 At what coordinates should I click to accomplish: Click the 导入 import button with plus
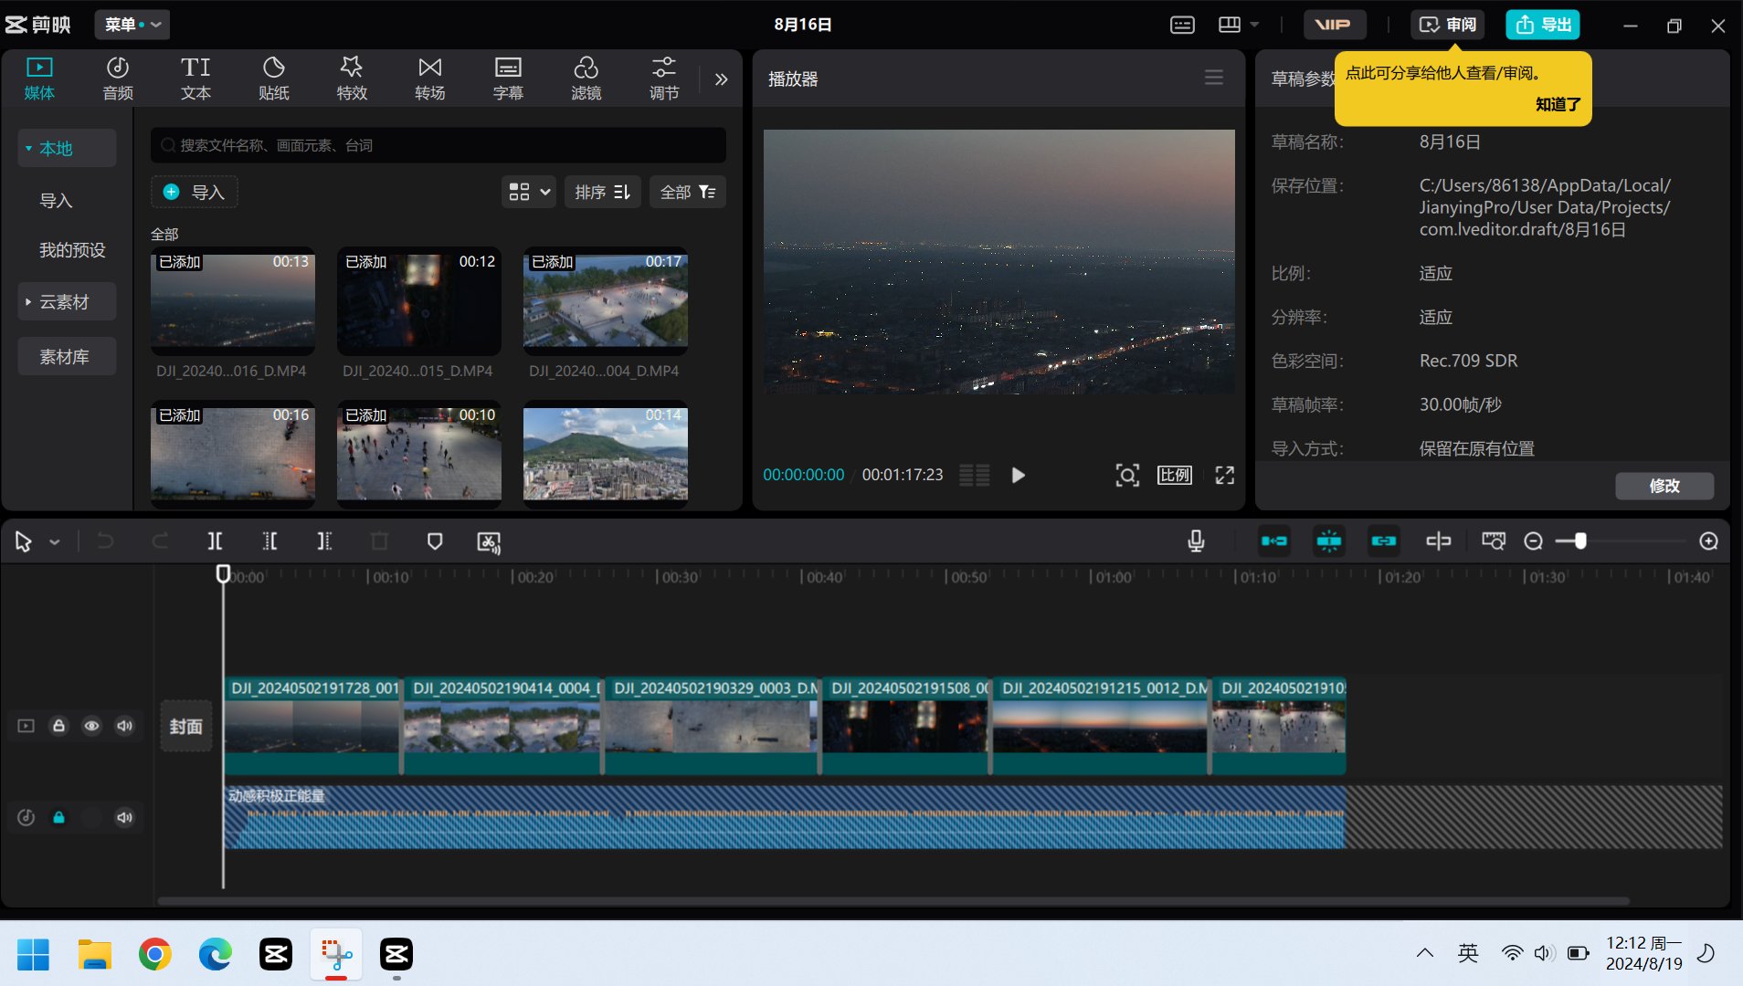coord(194,192)
